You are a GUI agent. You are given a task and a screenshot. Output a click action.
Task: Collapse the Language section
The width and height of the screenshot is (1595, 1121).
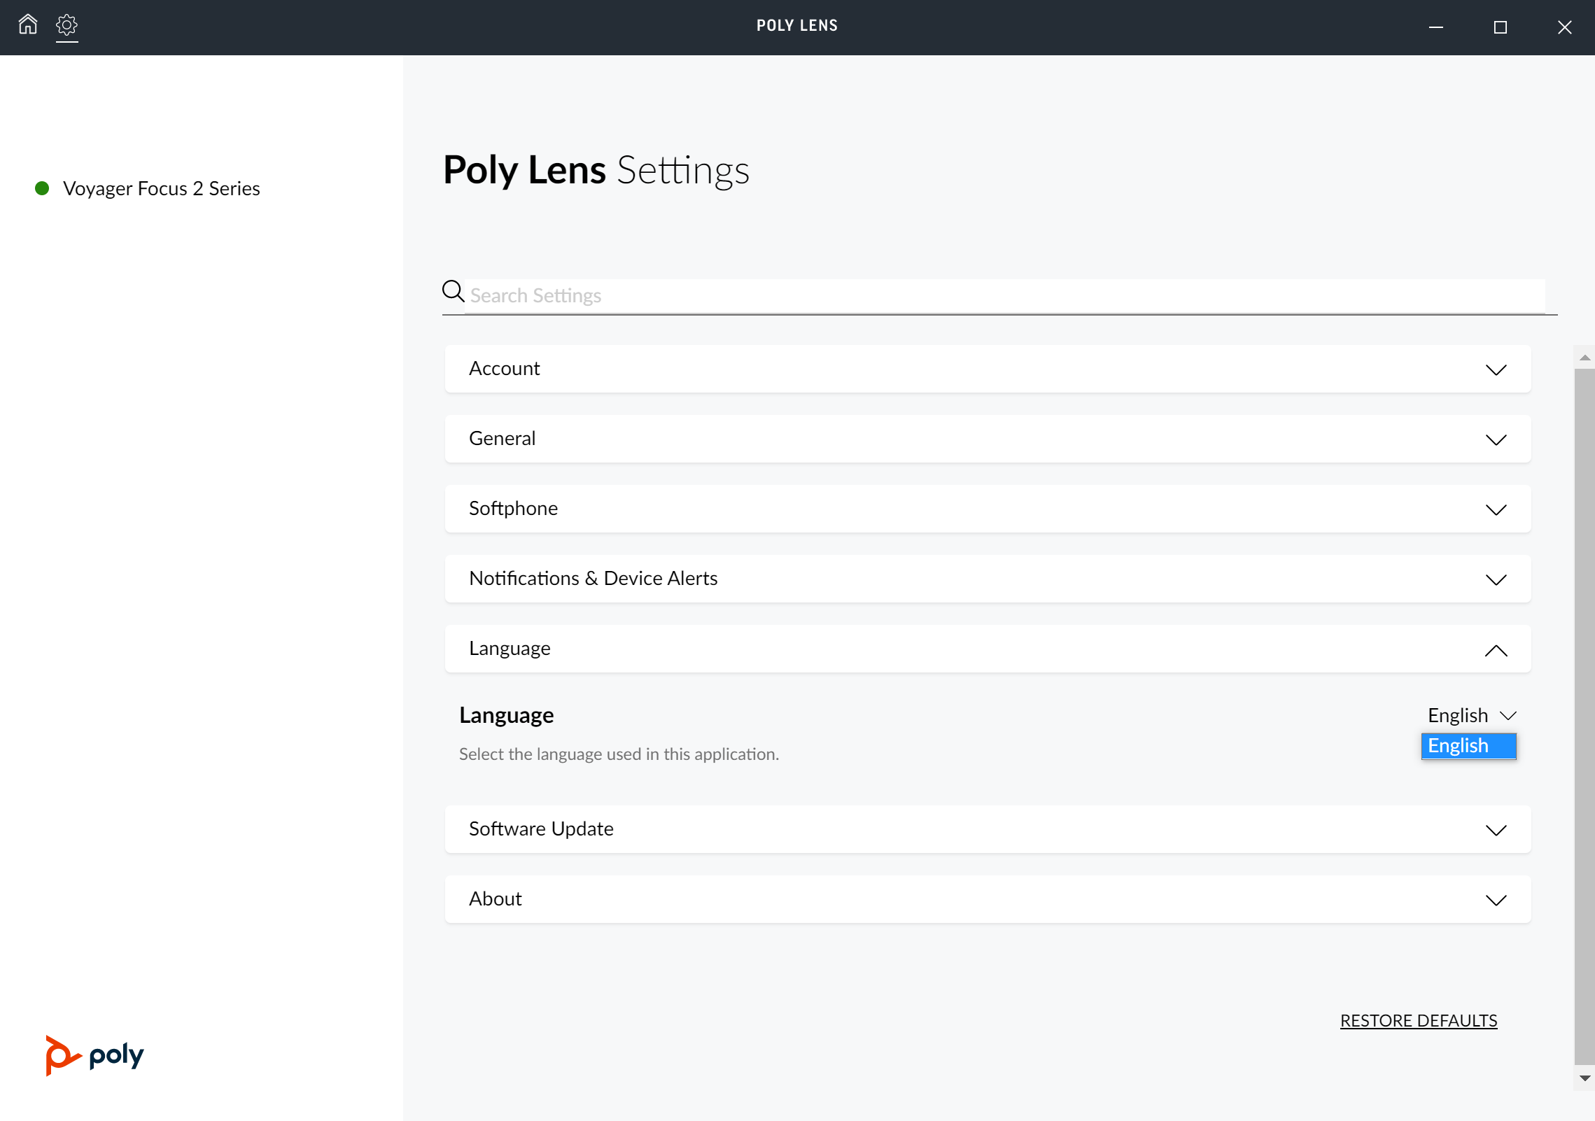pyautogui.click(x=1496, y=650)
